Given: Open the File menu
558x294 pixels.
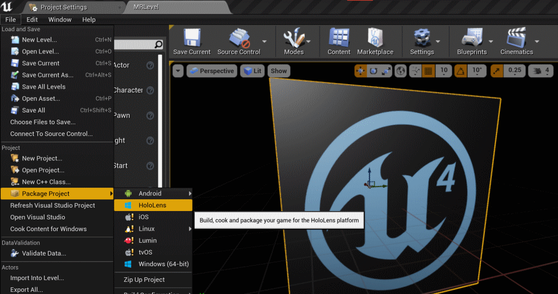Looking at the screenshot, I should click(x=11, y=19).
